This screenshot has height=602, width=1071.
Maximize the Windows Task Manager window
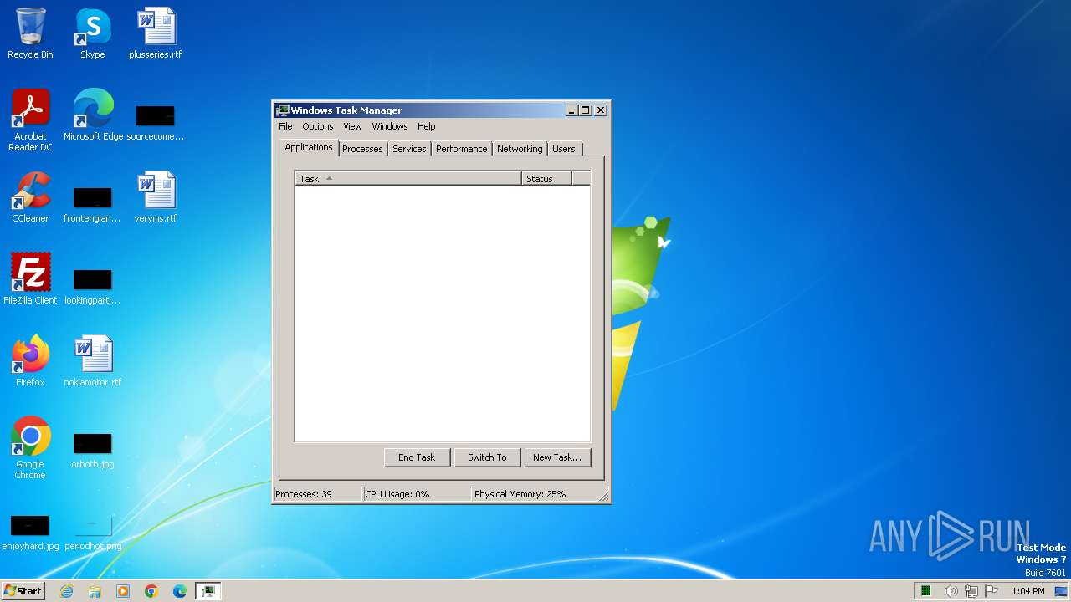[x=586, y=110]
